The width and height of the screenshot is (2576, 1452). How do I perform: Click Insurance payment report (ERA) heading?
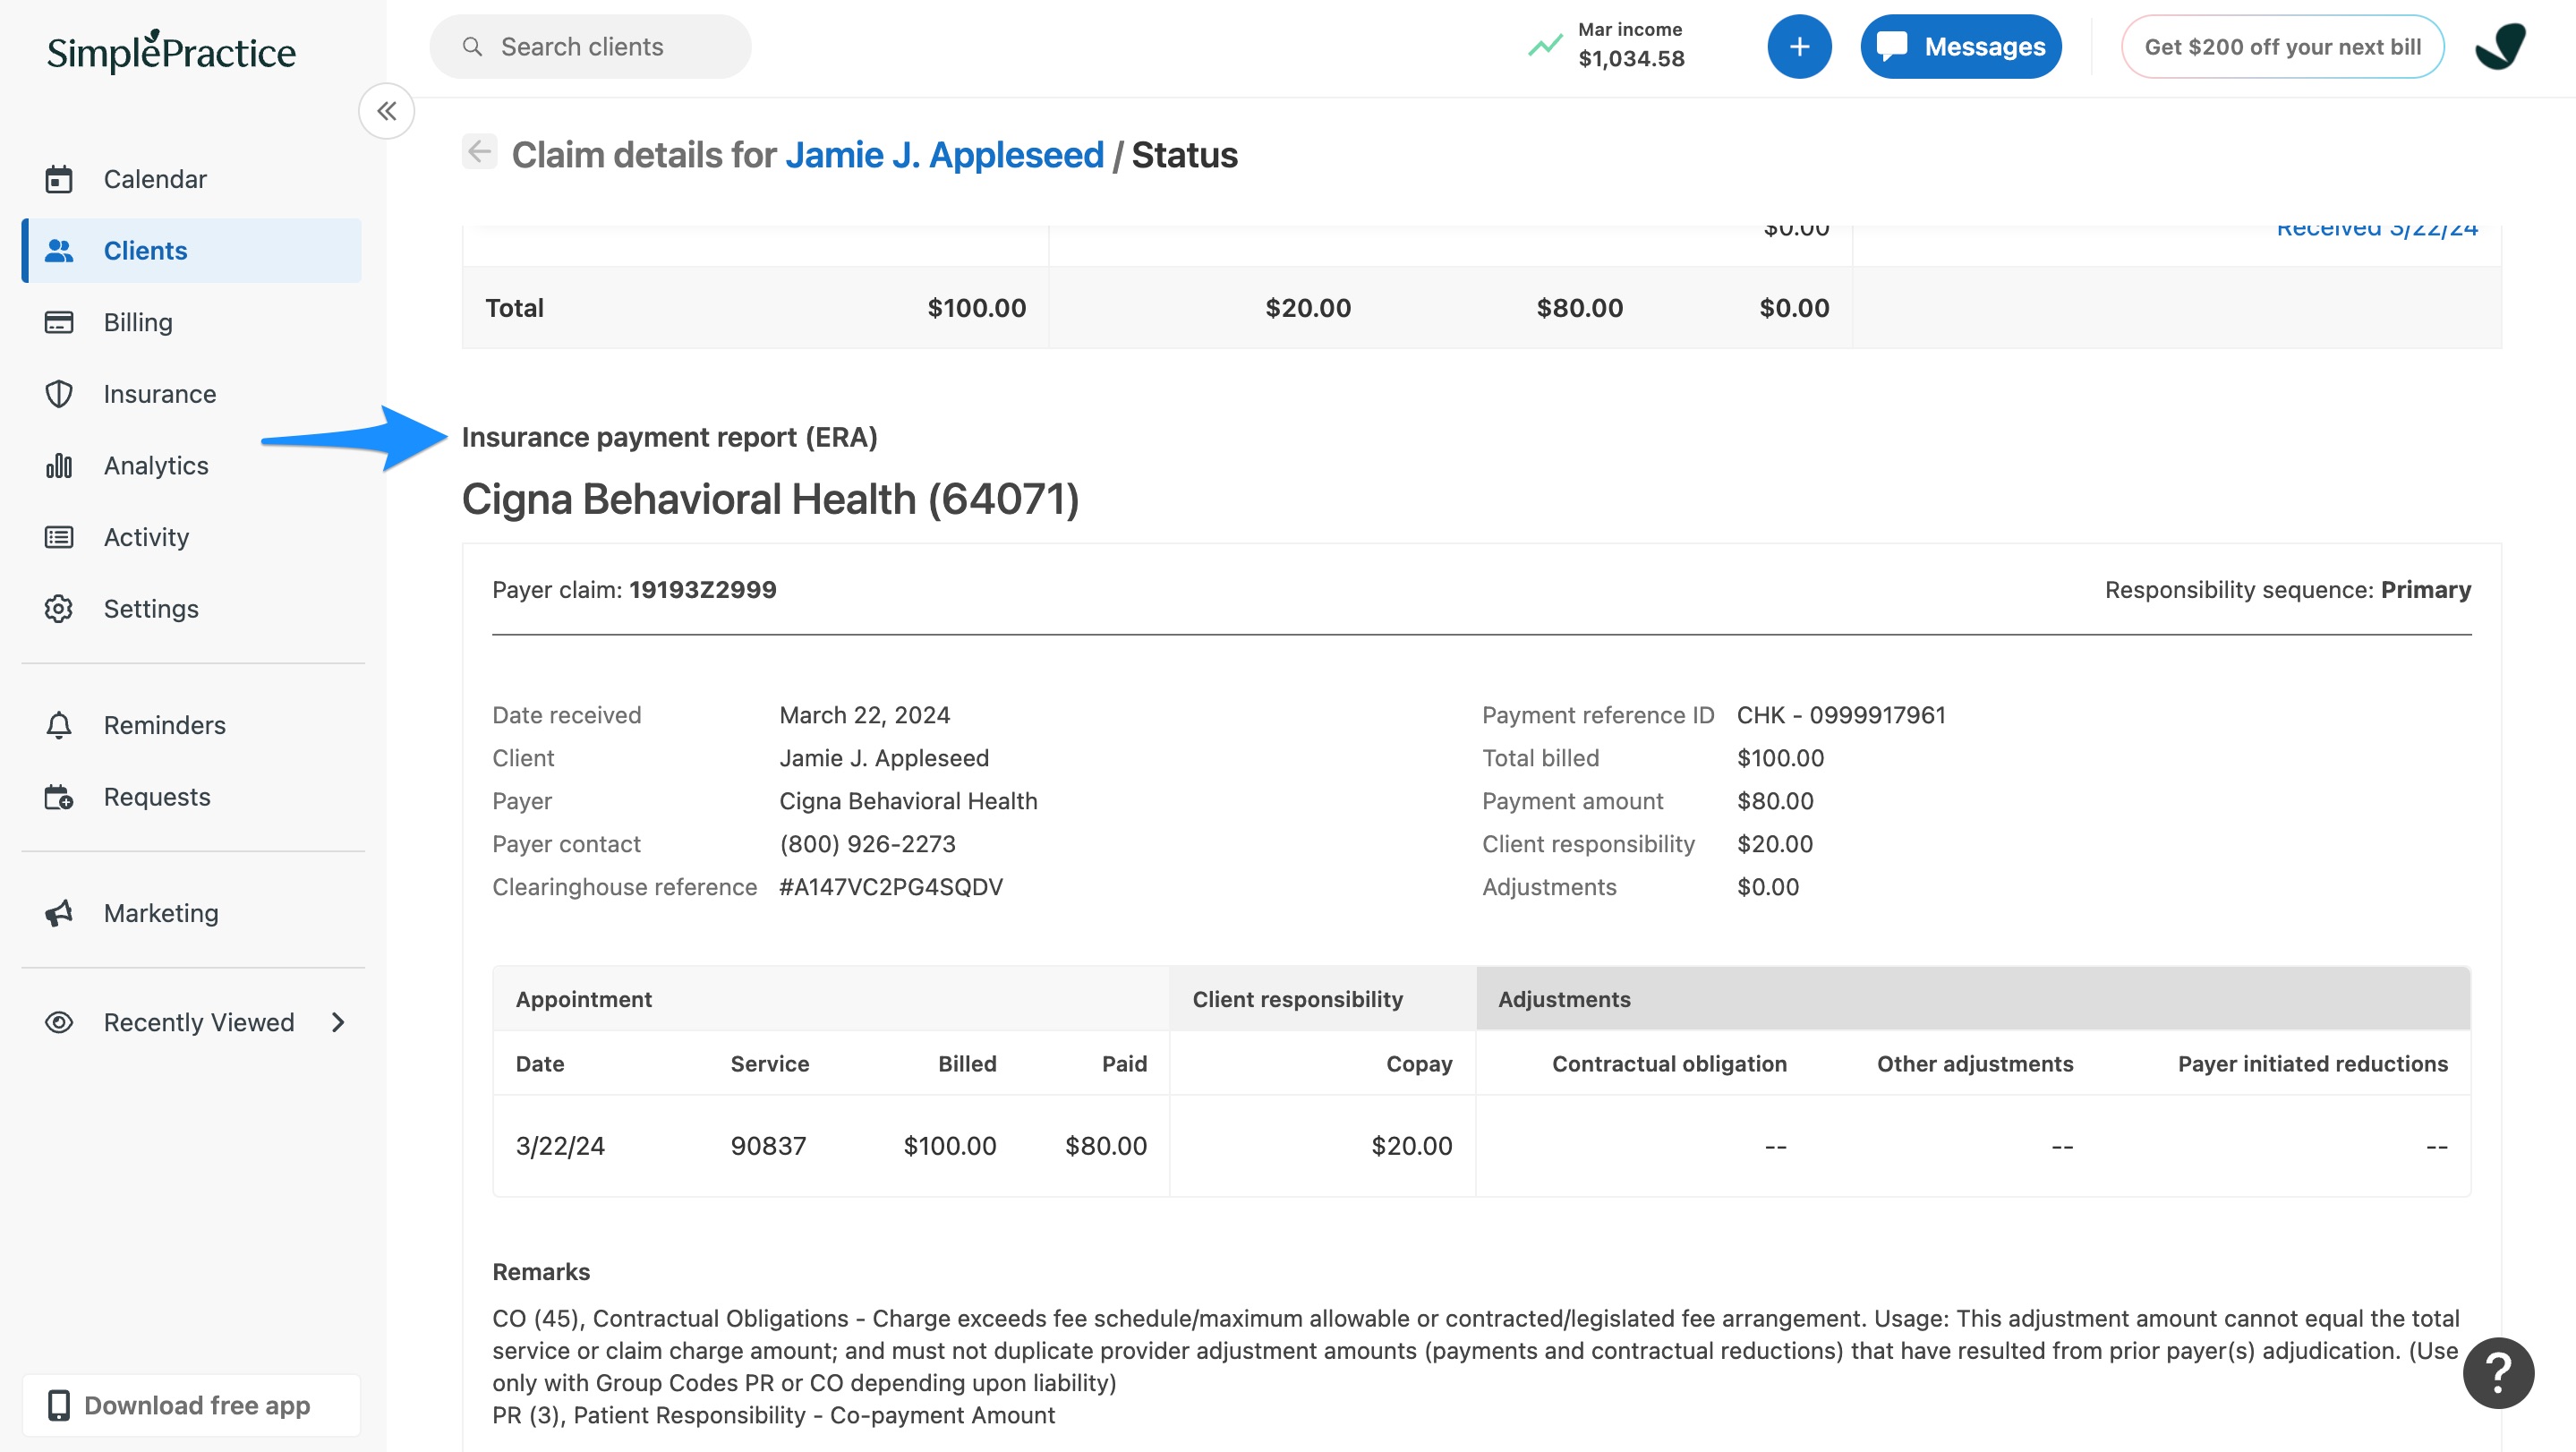click(x=669, y=437)
